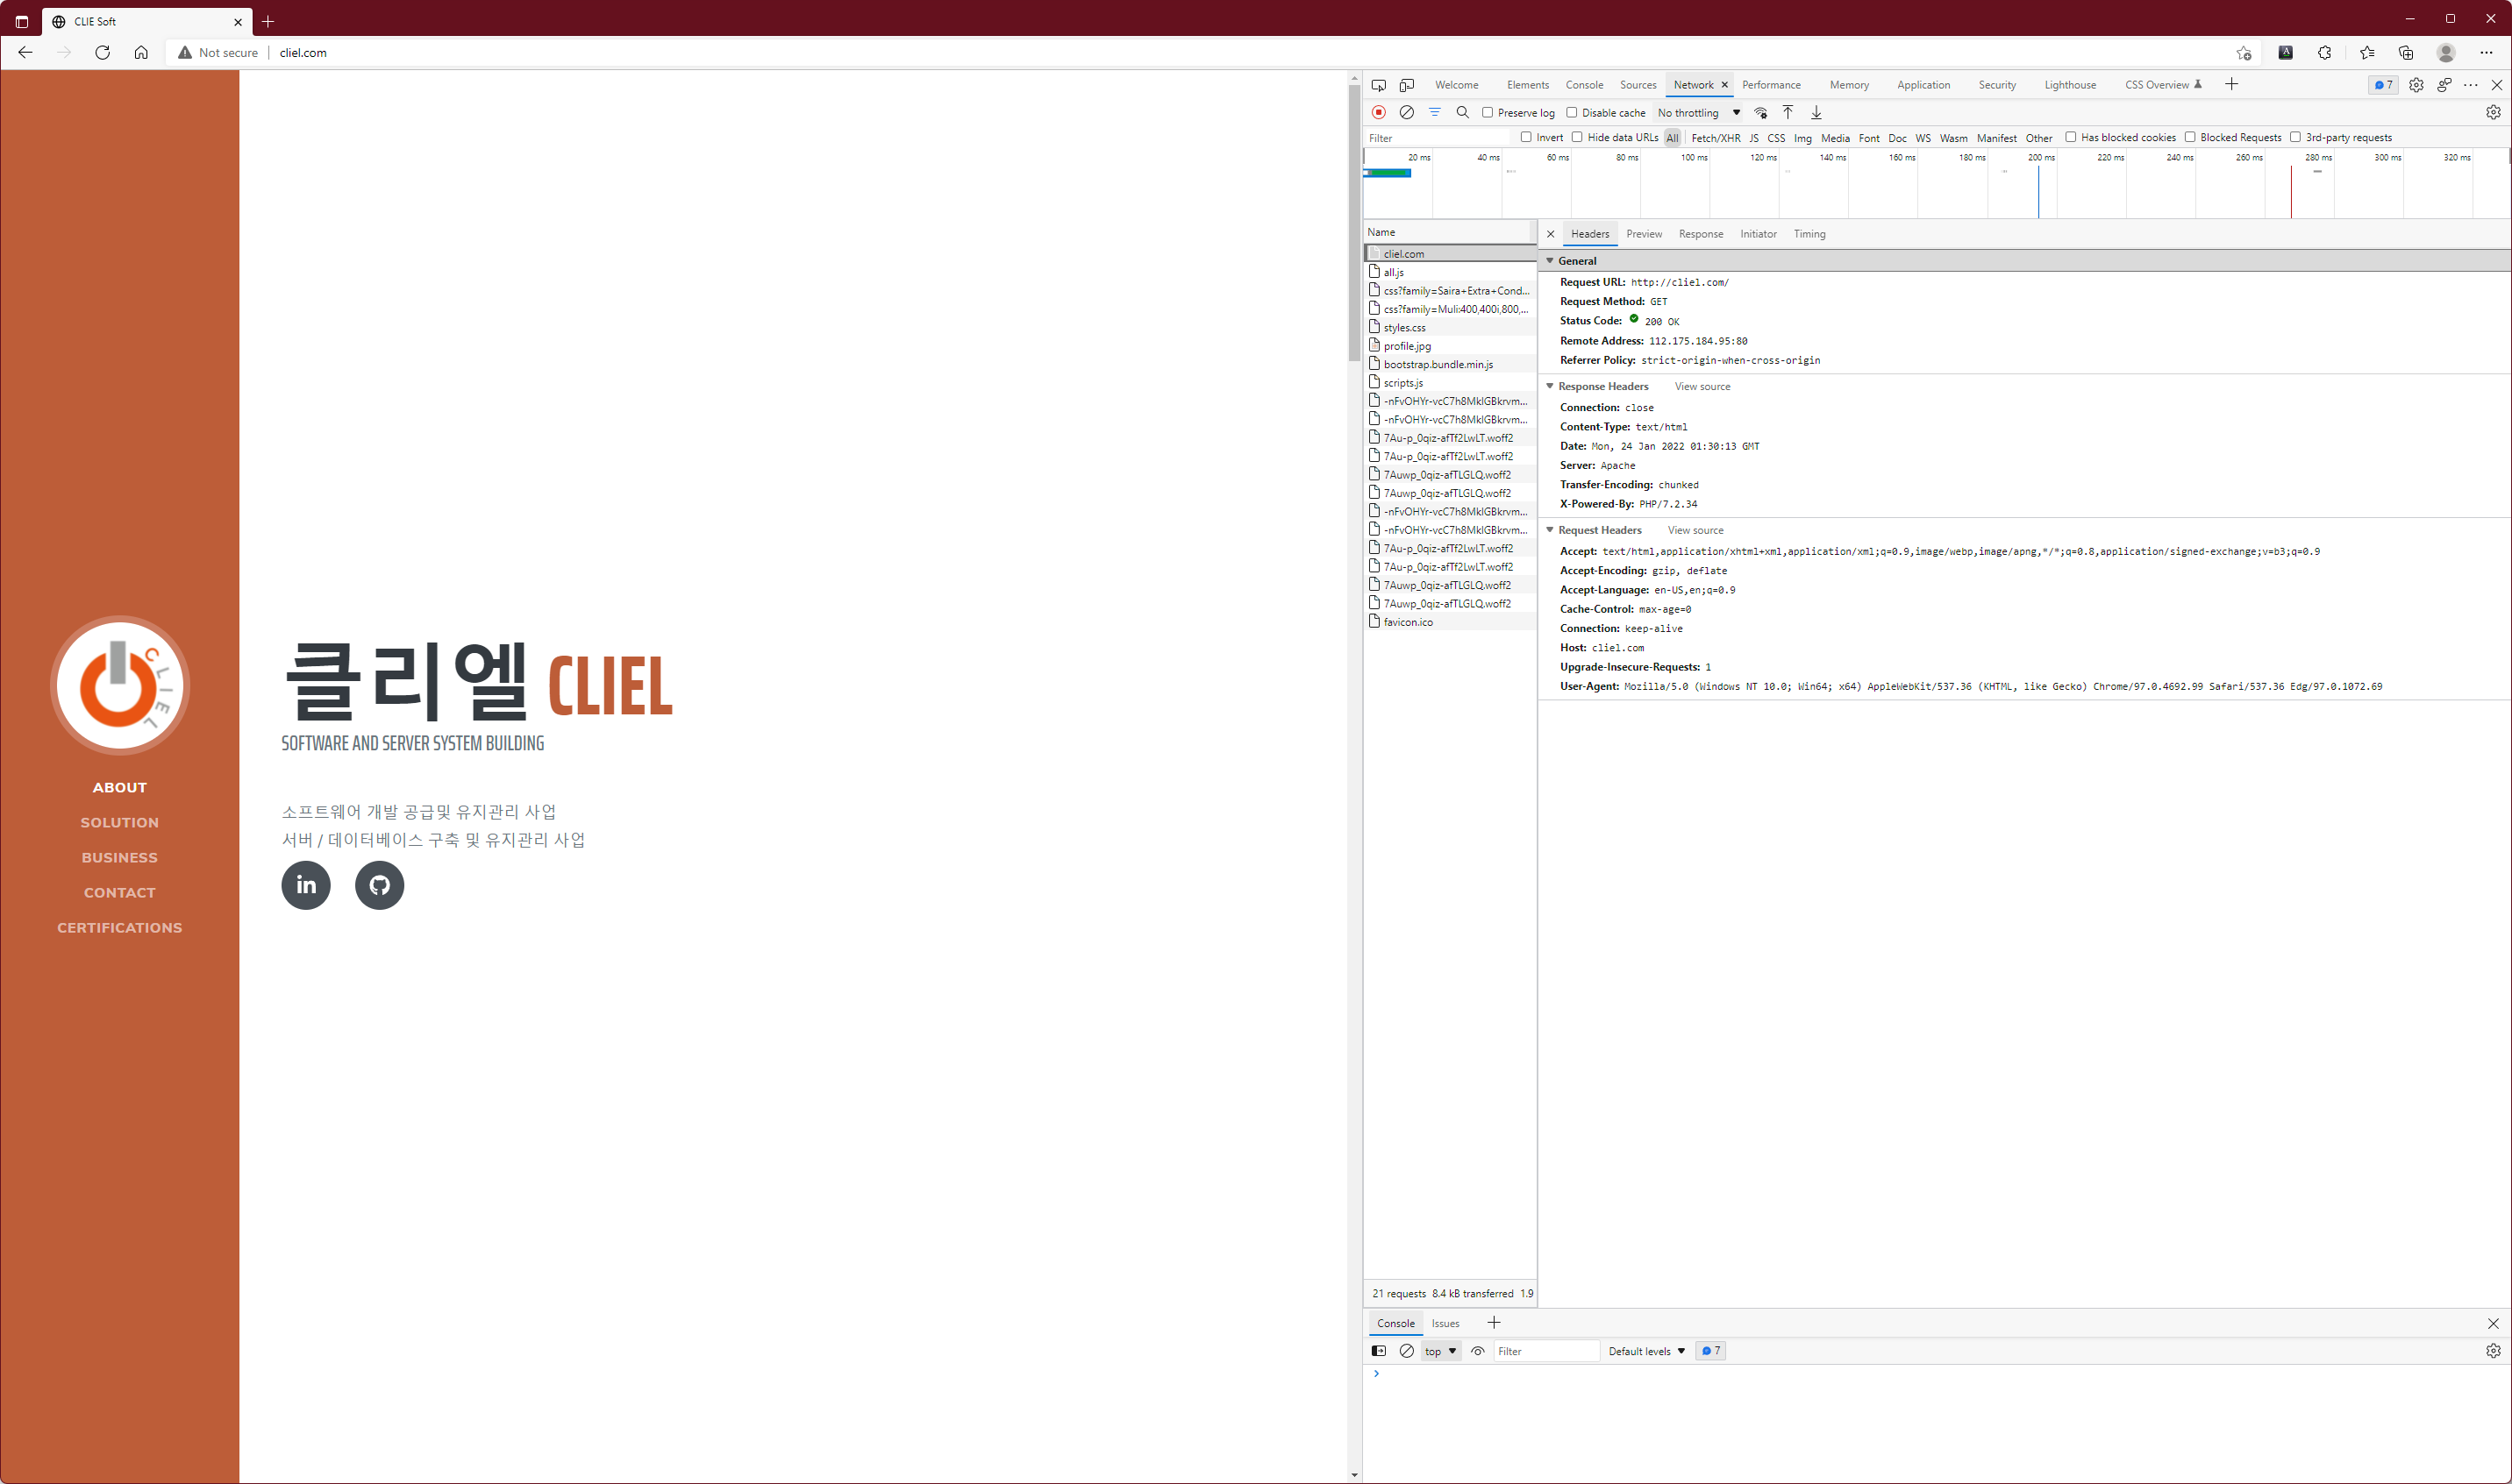This screenshot has height=1484, width=2512.
Task: Check the Disable cache option
Action: pyautogui.click(x=1572, y=112)
